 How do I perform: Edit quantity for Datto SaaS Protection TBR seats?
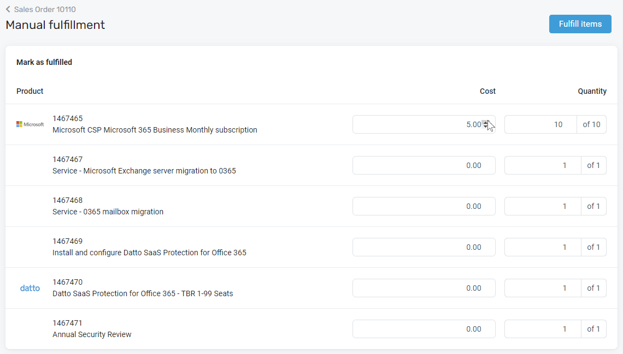(542, 288)
